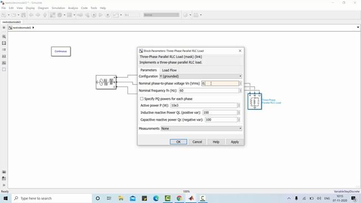Expand the model hierarchy dropdown at breadcrumb end

[x=358, y=28]
